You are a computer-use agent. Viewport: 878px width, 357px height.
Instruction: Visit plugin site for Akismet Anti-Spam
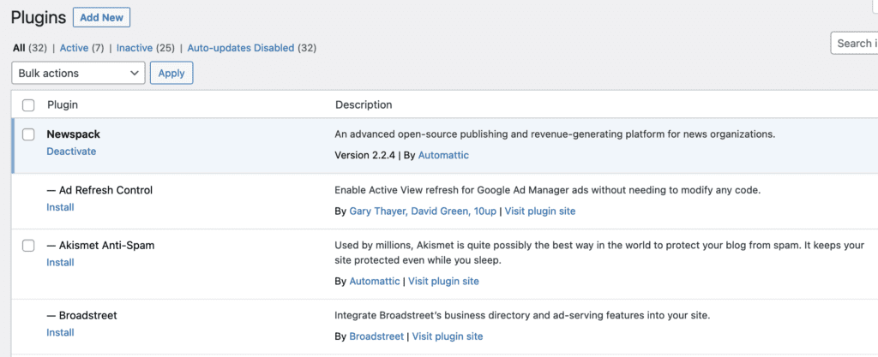click(443, 281)
